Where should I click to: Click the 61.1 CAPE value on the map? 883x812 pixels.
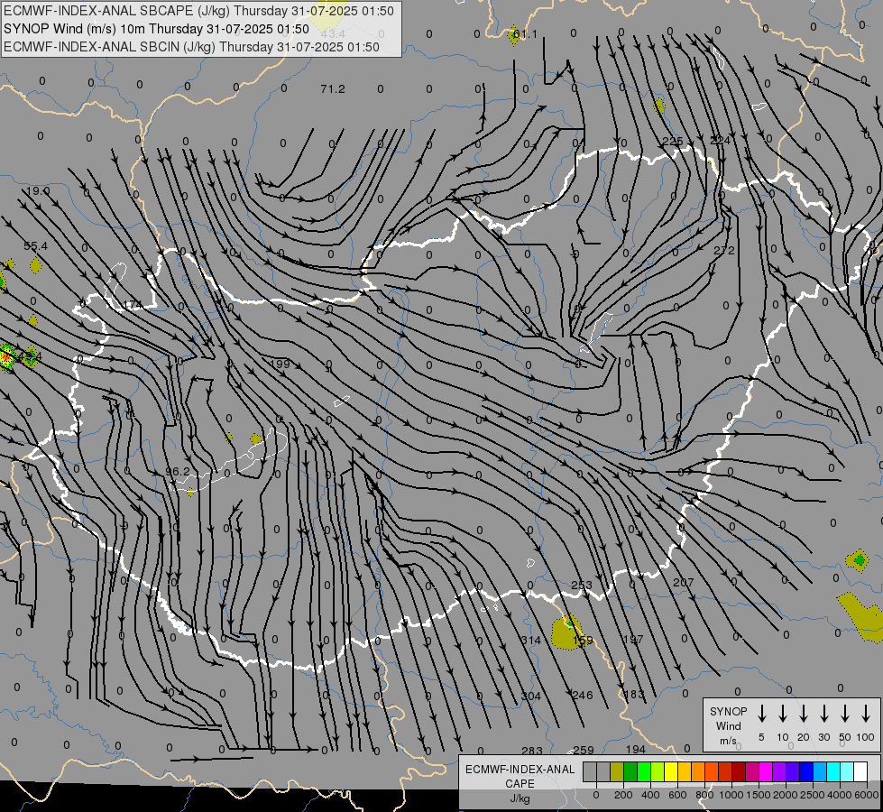point(526,33)
